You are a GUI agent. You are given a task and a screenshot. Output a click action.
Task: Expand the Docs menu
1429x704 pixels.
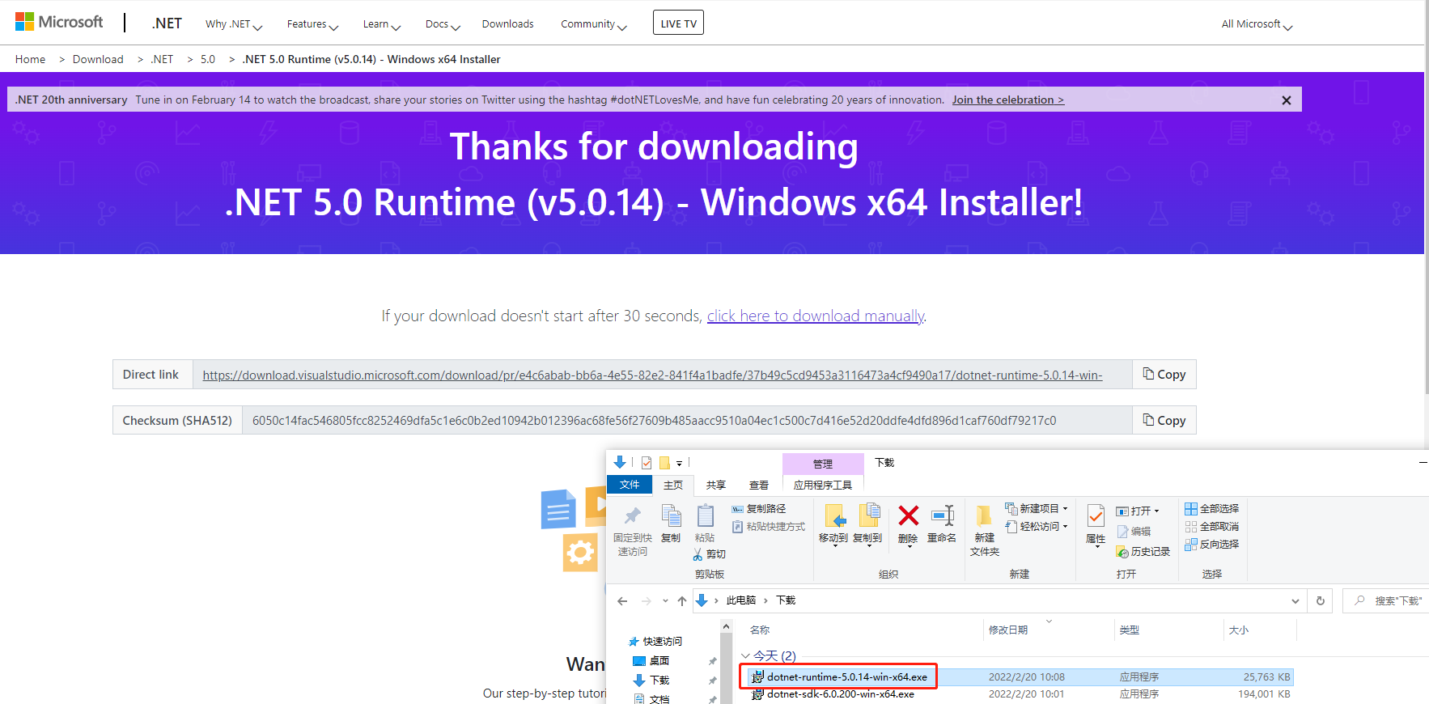(443, 24)
